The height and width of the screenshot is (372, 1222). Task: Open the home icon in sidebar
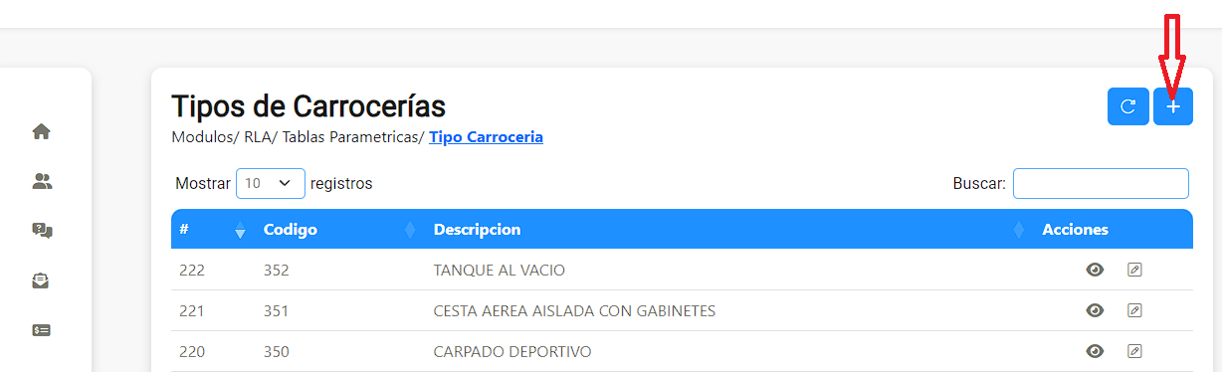[42, 131]
